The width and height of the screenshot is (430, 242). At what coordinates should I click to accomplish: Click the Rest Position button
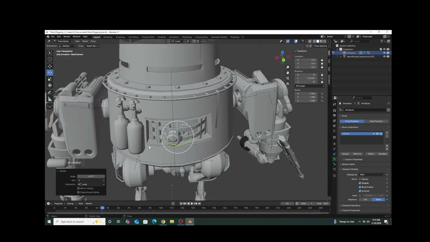(x=376, y=121)
